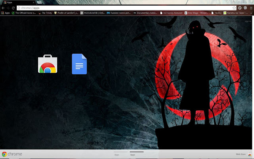Click the Web Store icon in footer
The image size is (254, 159).
point(250,155)
